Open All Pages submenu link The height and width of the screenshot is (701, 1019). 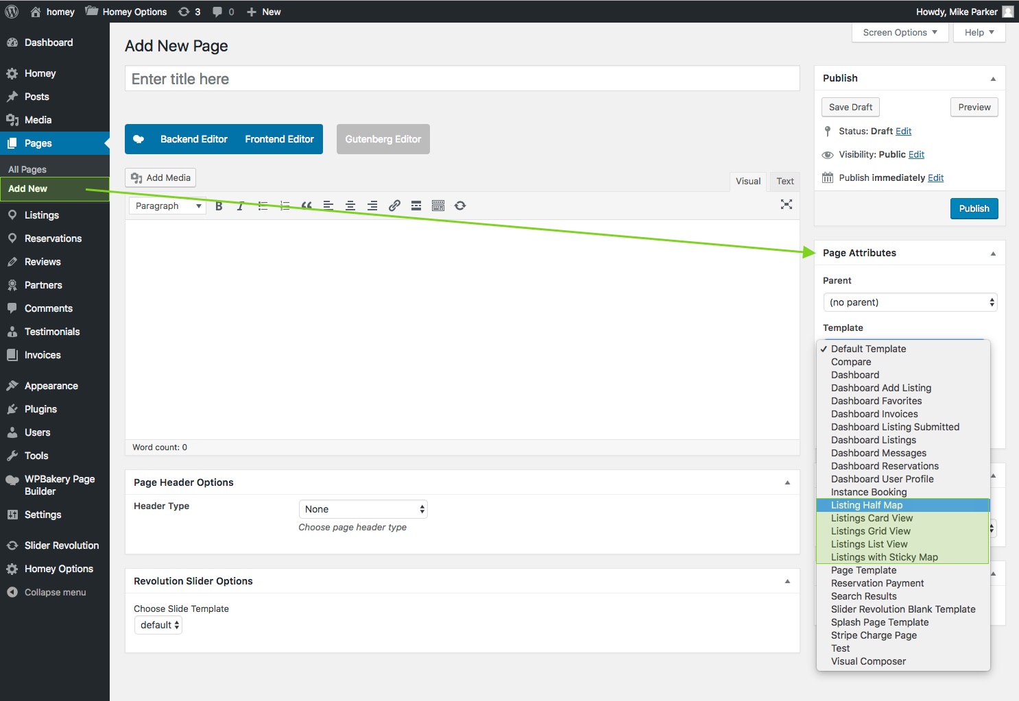(27, 169)
